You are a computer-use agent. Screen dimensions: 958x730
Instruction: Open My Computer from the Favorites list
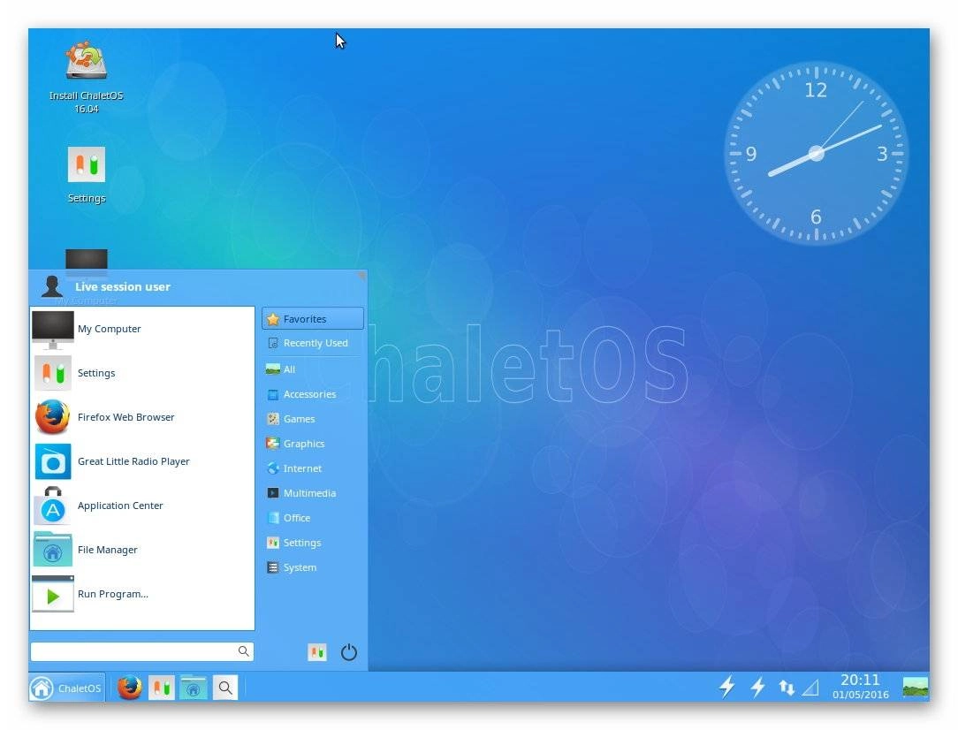[x=141, y=329]
